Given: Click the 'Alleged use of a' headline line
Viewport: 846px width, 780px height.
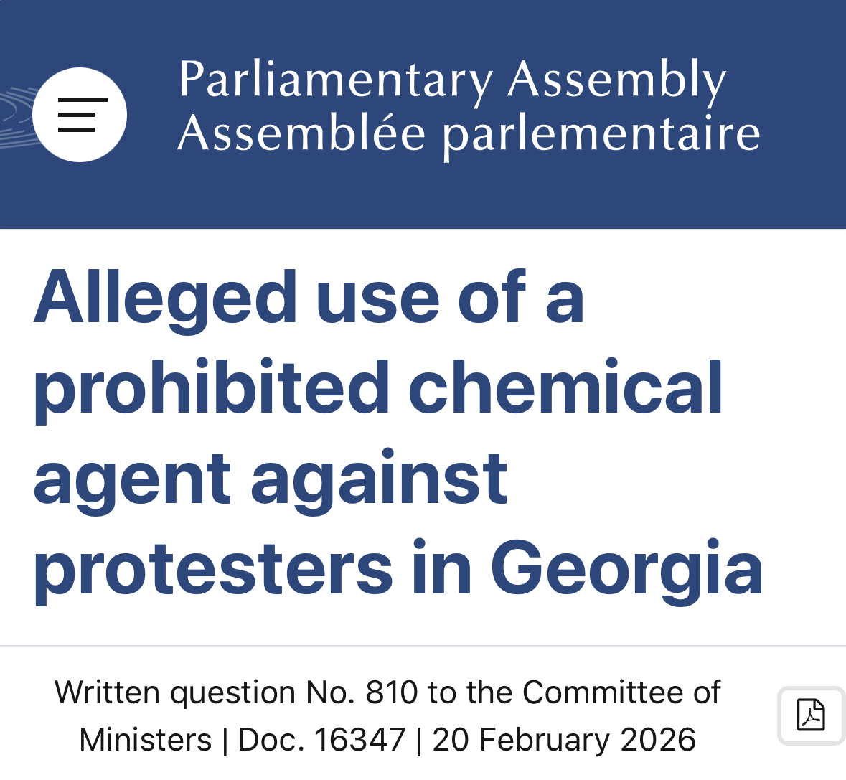Looking at the screenshot, I should (309, 297).
